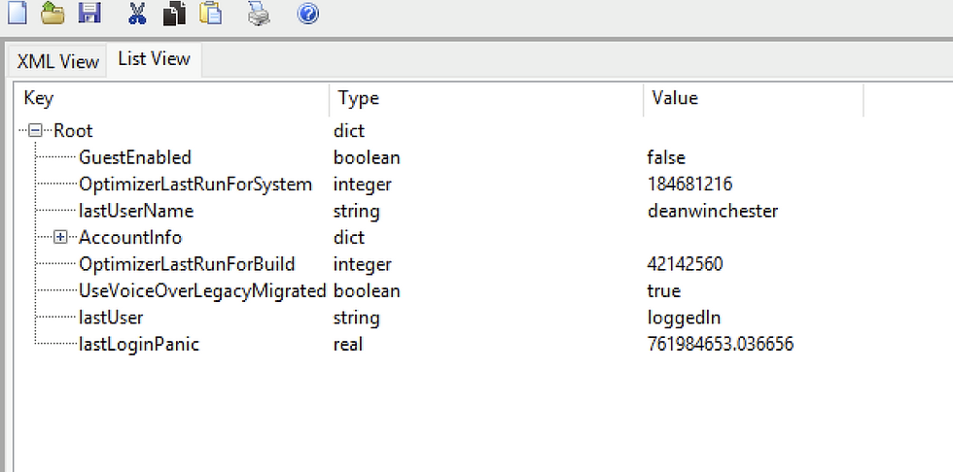Click the real type of lastLoginPanic
This screenshot has width=953, height=472.
[348, 344]
